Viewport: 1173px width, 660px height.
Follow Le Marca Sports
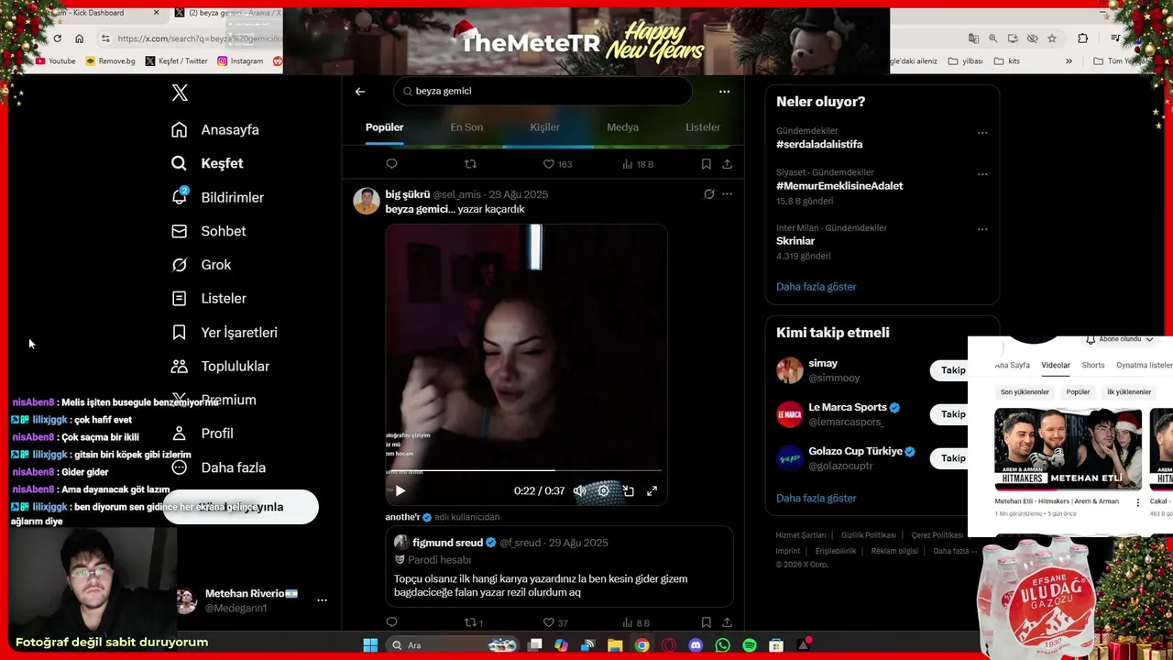(x=951, y=414)
